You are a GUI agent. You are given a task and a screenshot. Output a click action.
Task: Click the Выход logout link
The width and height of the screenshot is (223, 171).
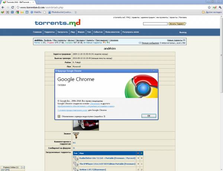(x=183, y=32)
